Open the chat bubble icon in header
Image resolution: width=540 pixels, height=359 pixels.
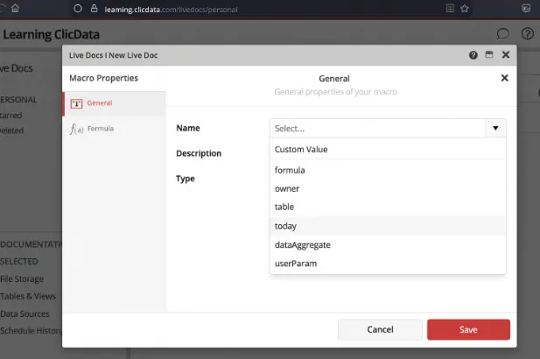click(503, 34)
